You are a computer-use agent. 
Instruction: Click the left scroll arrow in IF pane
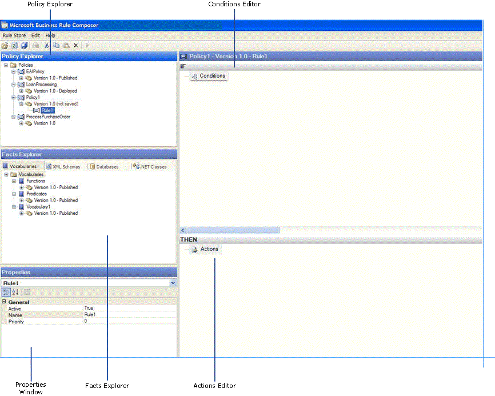pos(183,230)
